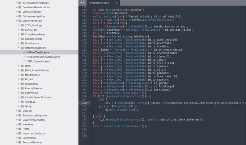Image resolution: width=246 pixels, height=145 pixels.
Task: Click 'toolbar_title' id reference
Action: (x=180, y=30)
